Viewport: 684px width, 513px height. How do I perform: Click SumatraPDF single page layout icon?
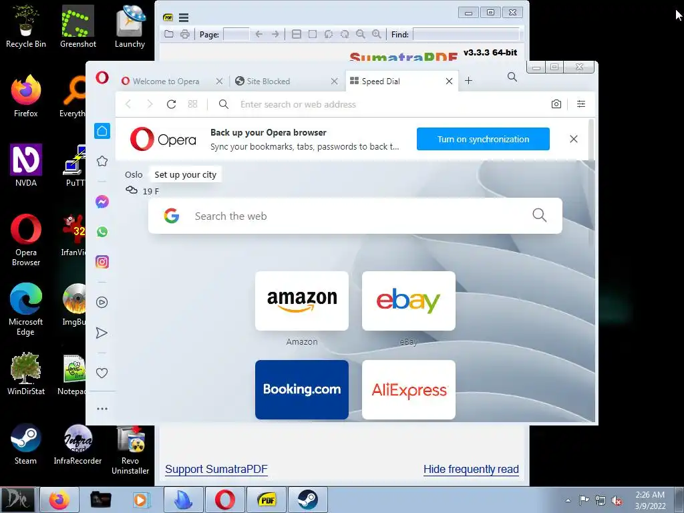[x=313, y=34]
